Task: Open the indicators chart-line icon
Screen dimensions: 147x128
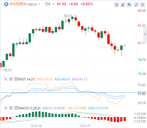Action: (117, 5)
